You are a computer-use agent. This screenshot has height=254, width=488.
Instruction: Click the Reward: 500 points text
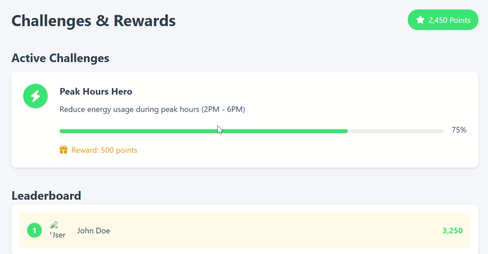(104, 150)
